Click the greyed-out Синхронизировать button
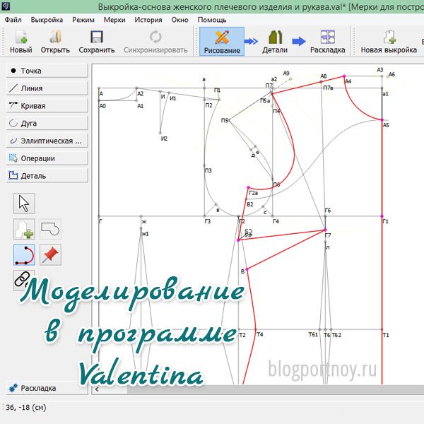The width and height of the screenshot is (424, 424). [155, 42]
